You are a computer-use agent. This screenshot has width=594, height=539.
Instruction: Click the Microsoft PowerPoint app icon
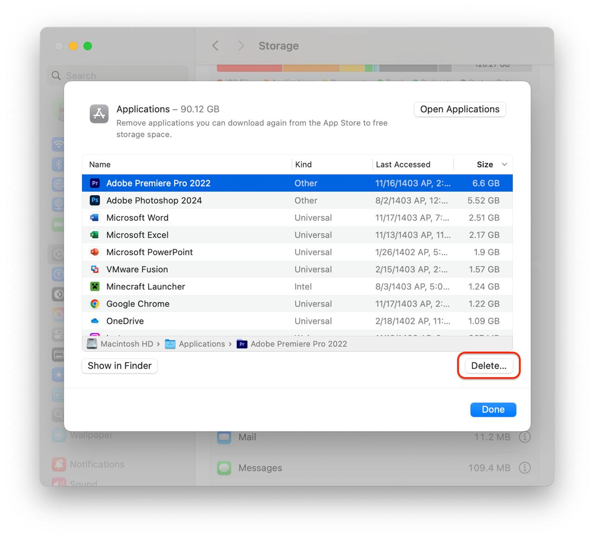95,252
